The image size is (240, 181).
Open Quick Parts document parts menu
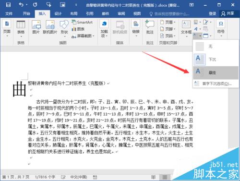[197, 22]
